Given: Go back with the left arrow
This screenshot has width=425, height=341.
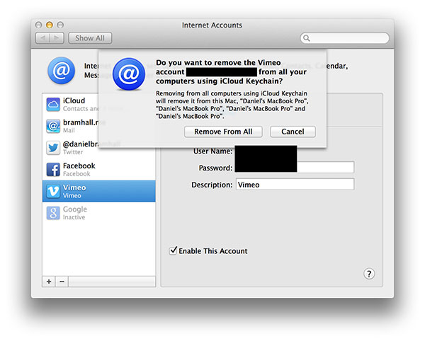Looking at the screenshot, I should (42, 38).
